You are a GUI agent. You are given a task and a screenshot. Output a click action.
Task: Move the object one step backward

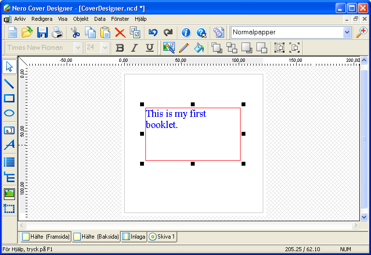(262, 47)
